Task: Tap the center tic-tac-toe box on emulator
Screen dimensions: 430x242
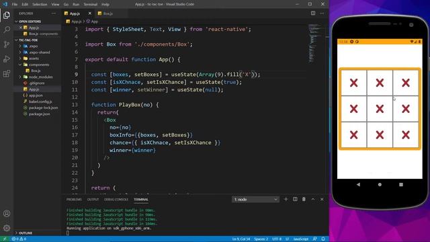Action: 380,109
